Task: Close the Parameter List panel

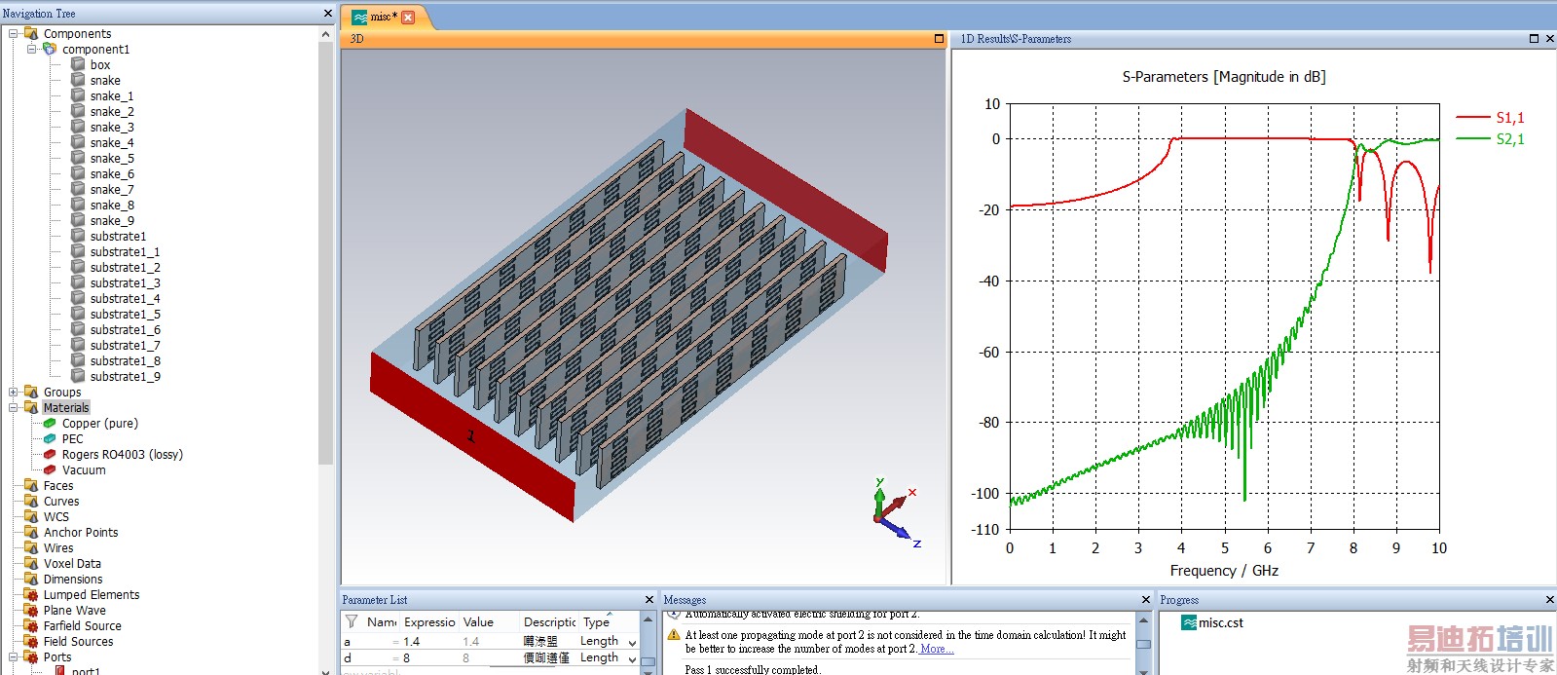Action: coord(649,599)
